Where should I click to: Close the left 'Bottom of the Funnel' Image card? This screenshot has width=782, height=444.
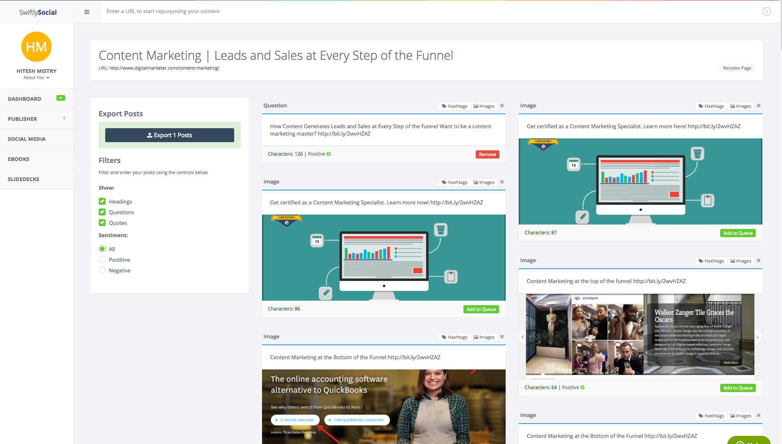click(x=502, y=337)
